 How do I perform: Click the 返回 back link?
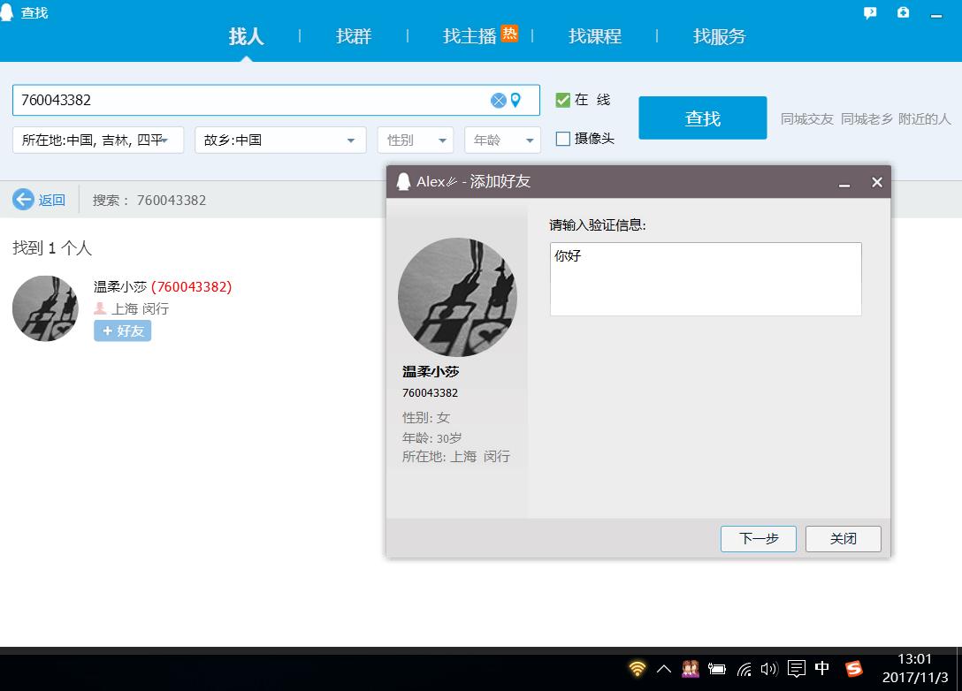pos(51,200)
